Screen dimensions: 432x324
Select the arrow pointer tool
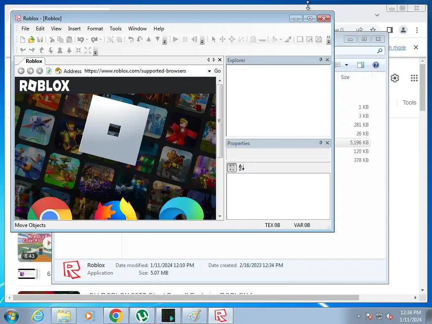pos(213,39)
